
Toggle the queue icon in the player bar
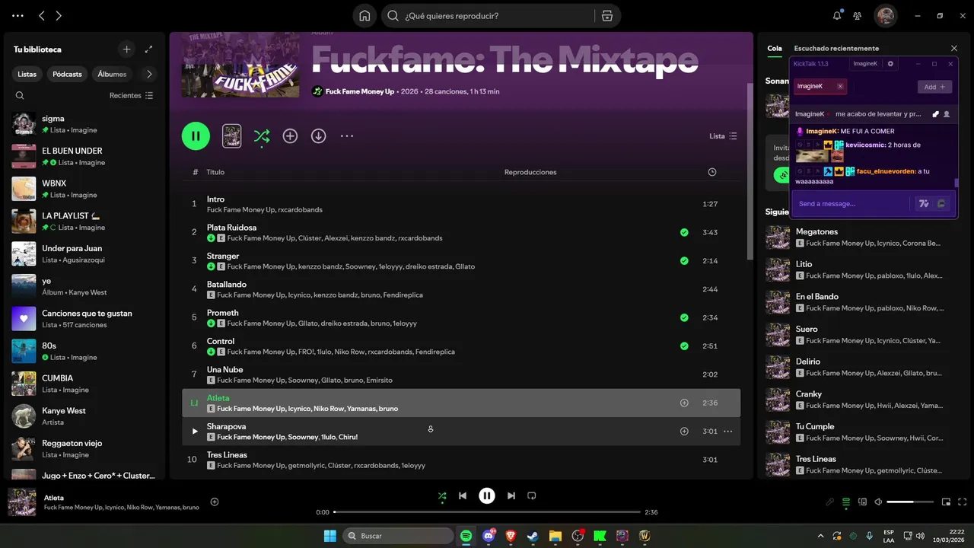[x=846, y=502]
